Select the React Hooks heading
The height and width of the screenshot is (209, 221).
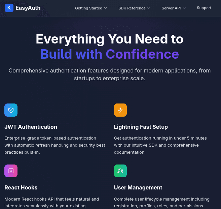(21, 187)
